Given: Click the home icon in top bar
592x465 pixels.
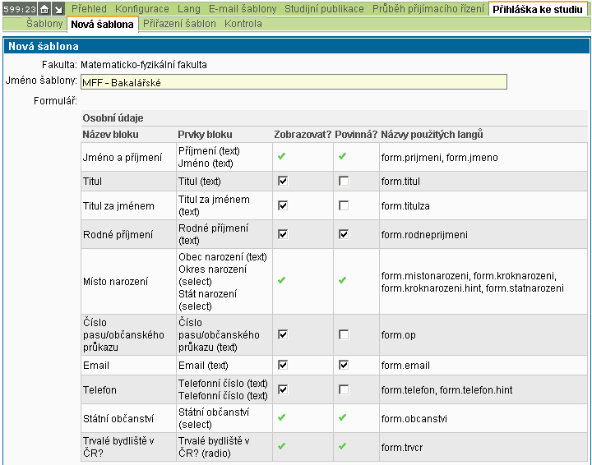Looking at the screenshot, I should coord(44,9).
